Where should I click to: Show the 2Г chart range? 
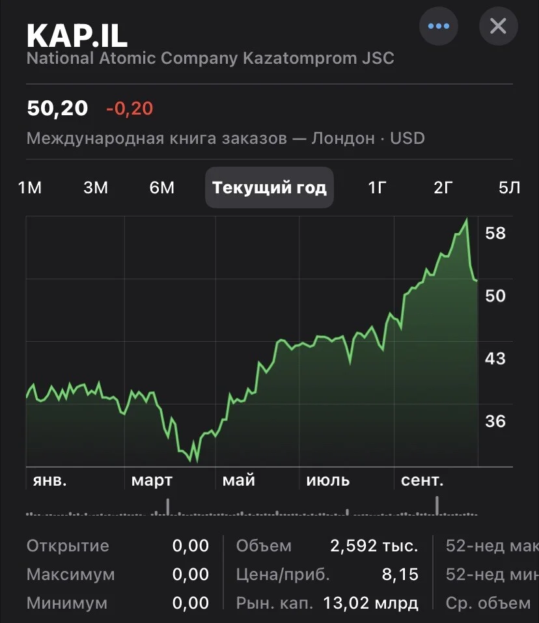pos(443,187)
